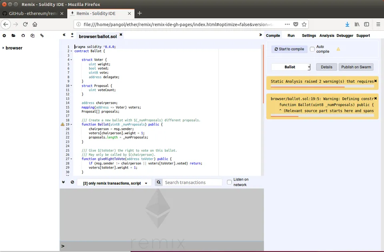Viewport: 384px width, 252px height.
Task: Click Publish on Swarm
Action: tap(356, 67)
